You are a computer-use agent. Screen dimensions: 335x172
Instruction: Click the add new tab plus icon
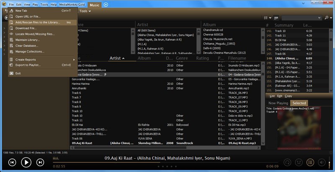[106, 5]
